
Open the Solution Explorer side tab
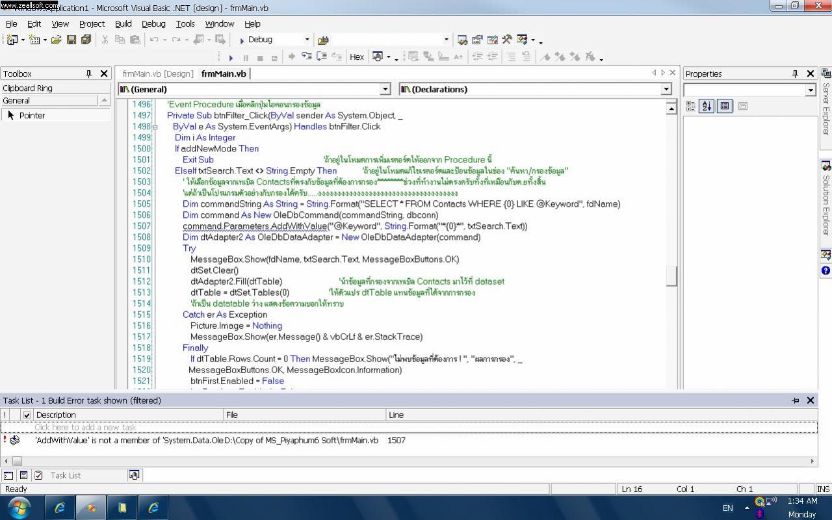[x=825, y=198]
